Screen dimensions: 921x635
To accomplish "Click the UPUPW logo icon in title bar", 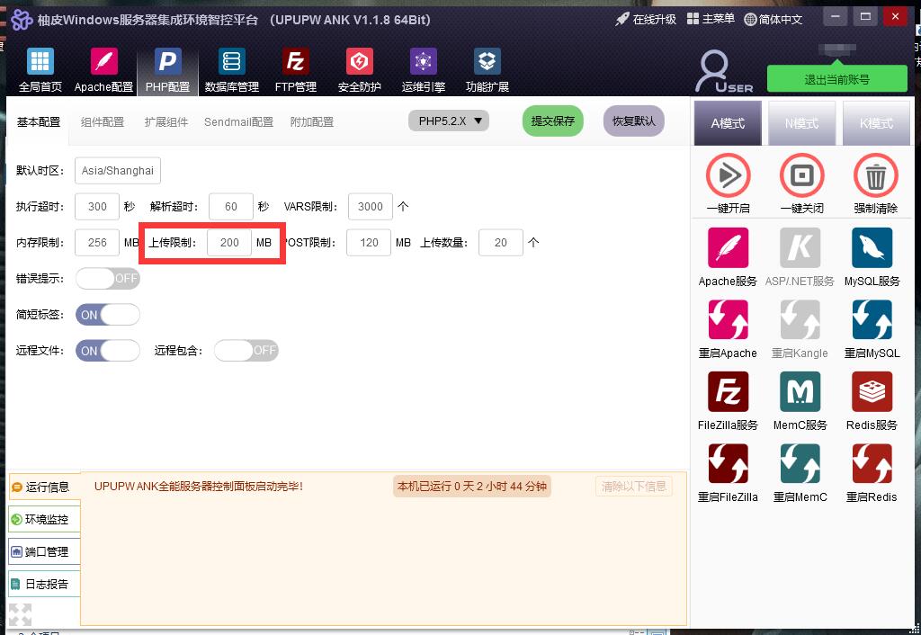I will click(x=22, y=20).
